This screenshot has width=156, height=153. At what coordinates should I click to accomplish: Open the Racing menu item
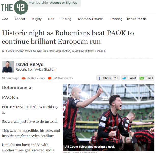[66, 19]
